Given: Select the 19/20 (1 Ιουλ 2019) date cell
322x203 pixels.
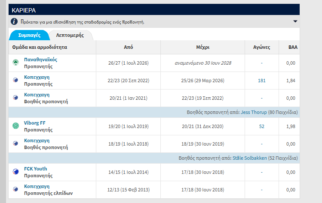Looking at the screenshot, I should pos(129,126).
